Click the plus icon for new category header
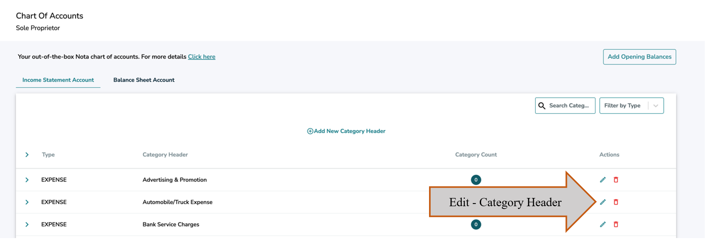Image resolution: width=706 pixels, height=240 pixels. click(310, 131)
